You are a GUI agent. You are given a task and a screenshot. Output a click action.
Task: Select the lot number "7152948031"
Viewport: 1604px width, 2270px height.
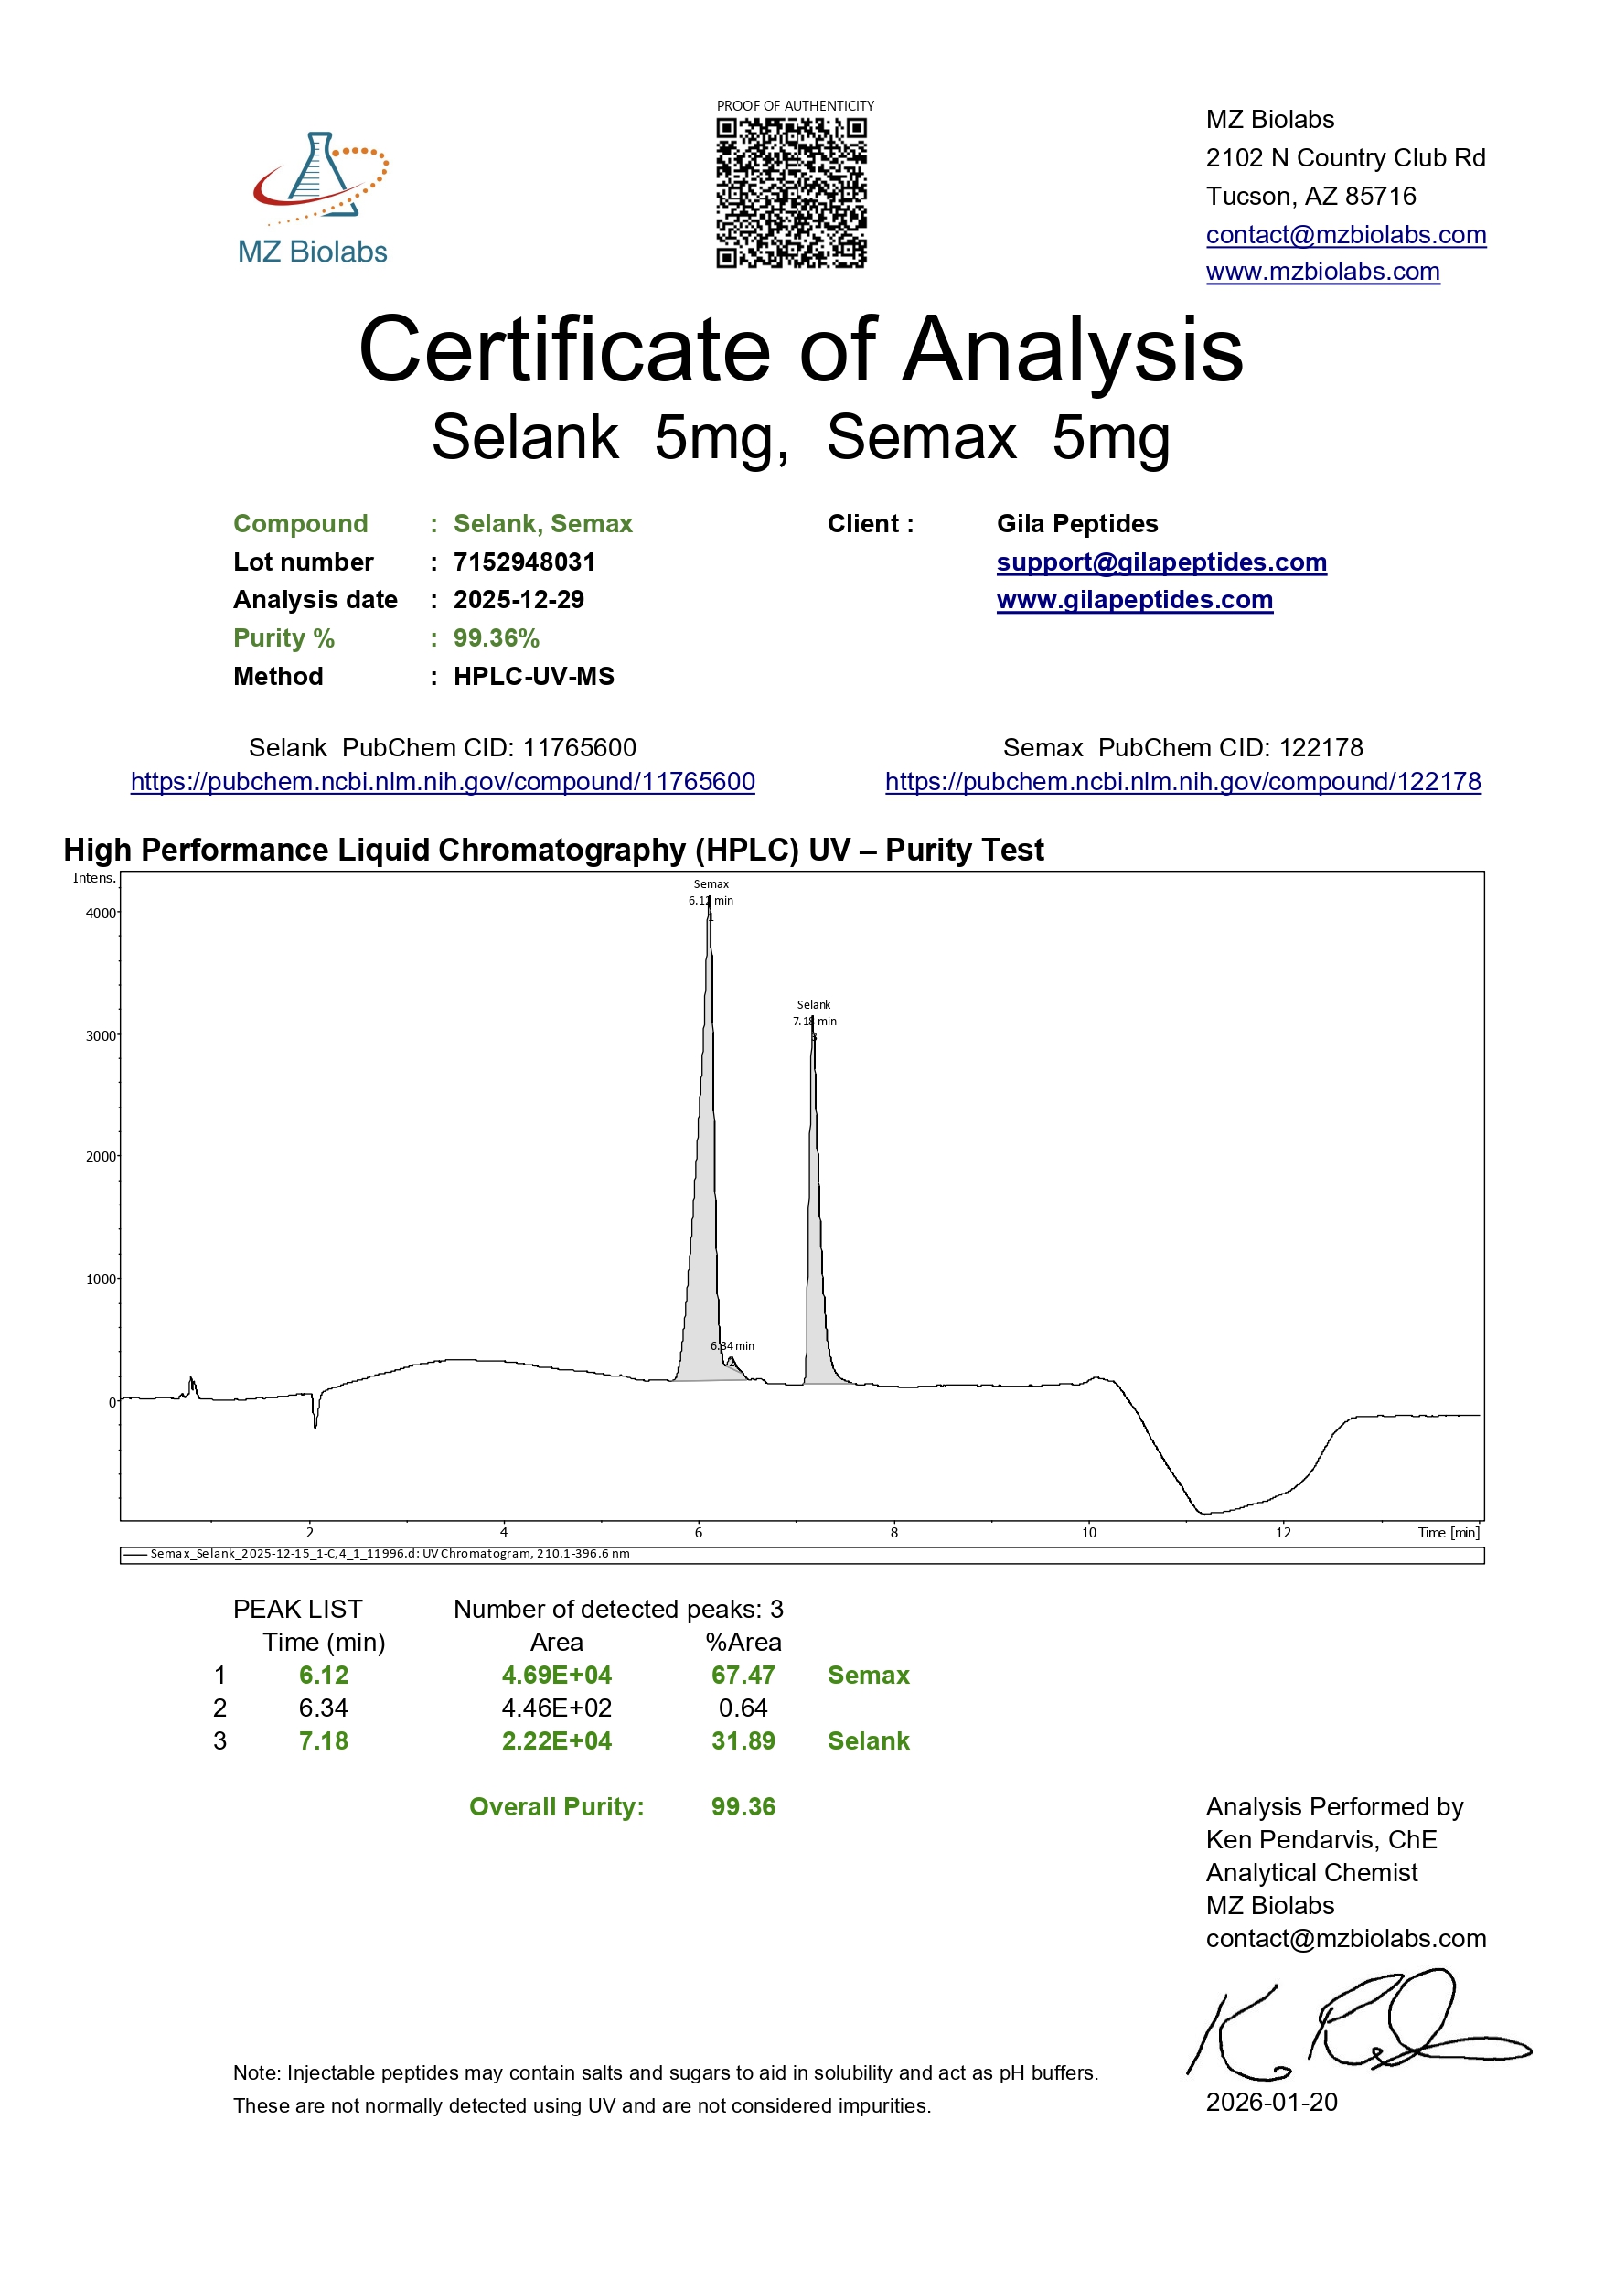point(524,562)
